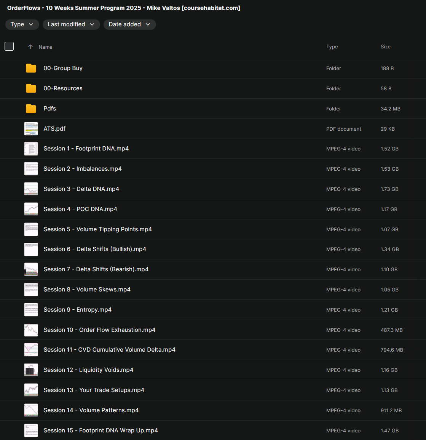The height and width of the screenshot is (440, 426).
Task: Click the 00-Group Buy folder icon
Action: coord(31,68)
